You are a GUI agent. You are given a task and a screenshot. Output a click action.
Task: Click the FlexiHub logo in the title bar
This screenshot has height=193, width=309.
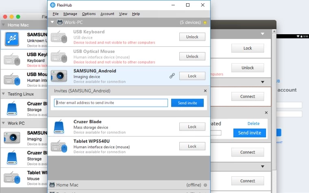[52, 5]
